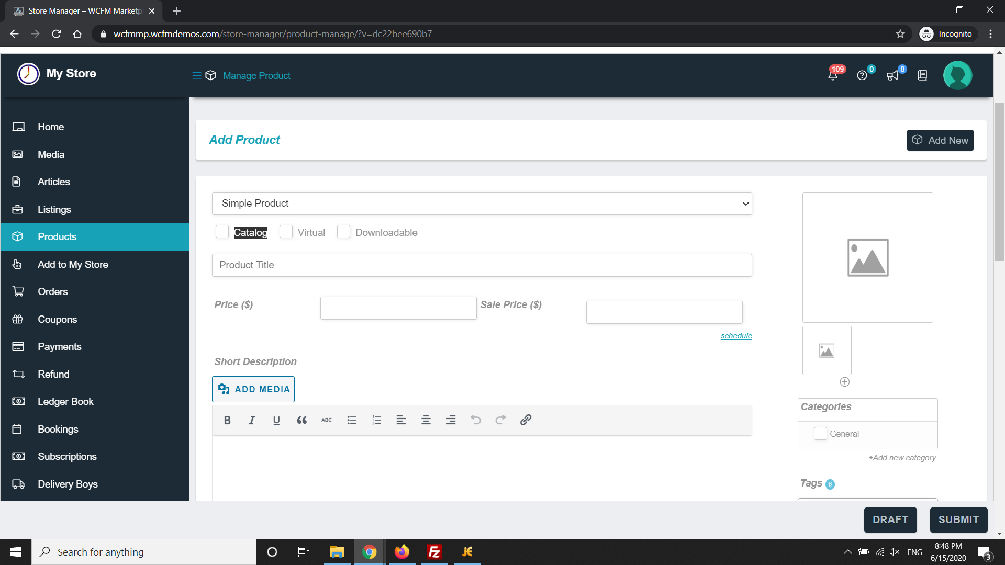This screenshot has width=1005, height=565.
Task: Open the Simple Product type dropdown
Action: click(x=482, y=204)
